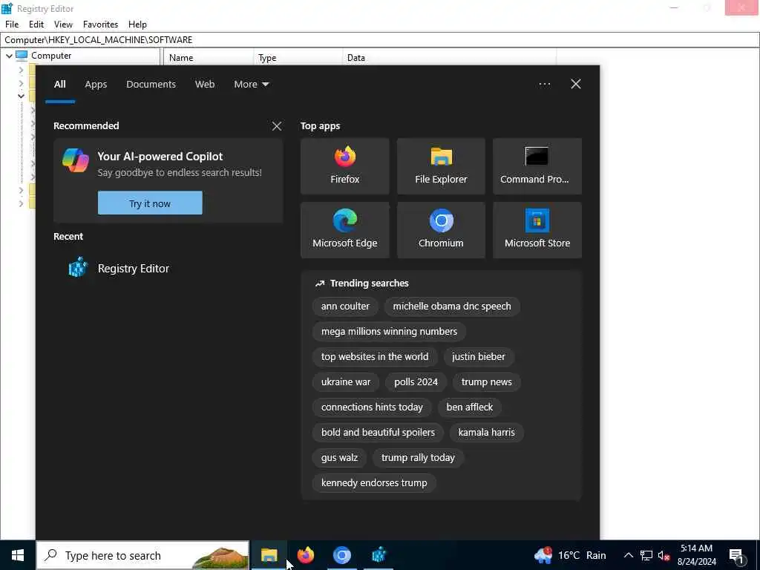Screen dimensions: 760x570
Task: Open the View menu in Registry Editor
Action: tap(63, 24)
